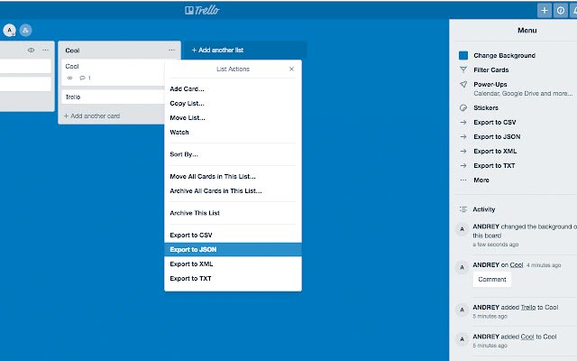Image resolution: width=577 pixels, height=361 pixels.
Task: Select Move All Cards in This List...
Action: [233, 177]
